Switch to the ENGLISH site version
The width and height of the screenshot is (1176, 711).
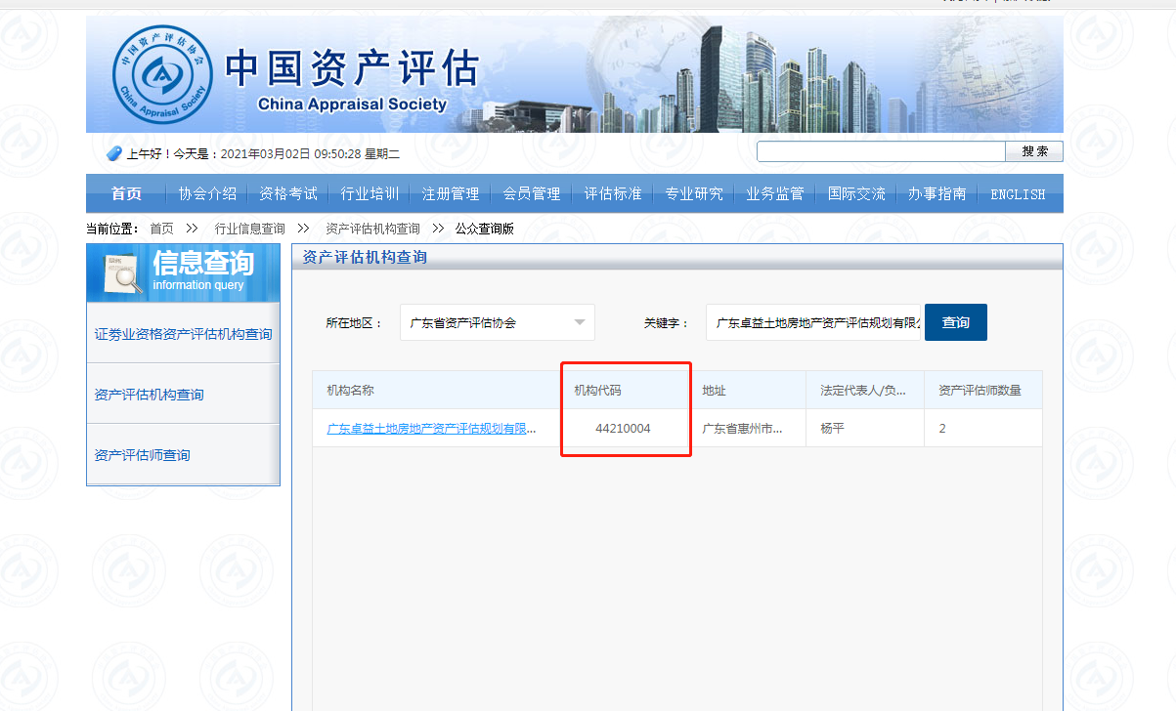point(1018,193)
